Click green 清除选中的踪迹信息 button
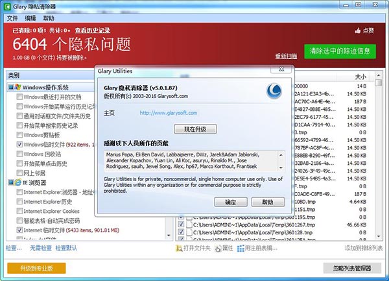This screenshot has height=281, width=389. point(340,51)
